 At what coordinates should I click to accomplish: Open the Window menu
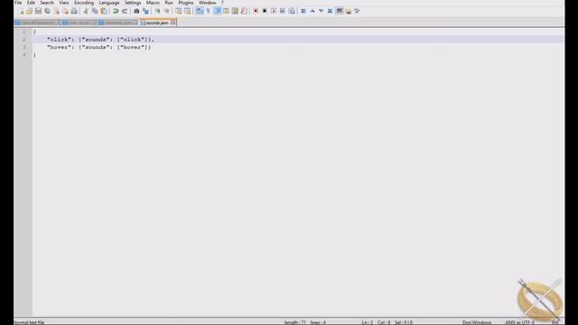208,3
